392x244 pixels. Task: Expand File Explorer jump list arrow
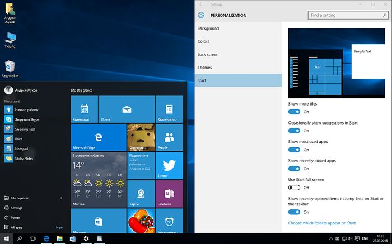click(61, 198)
